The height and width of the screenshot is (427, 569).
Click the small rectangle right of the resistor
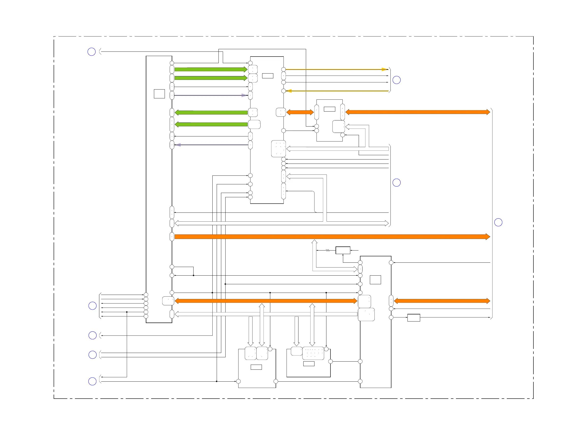[343, 250]
